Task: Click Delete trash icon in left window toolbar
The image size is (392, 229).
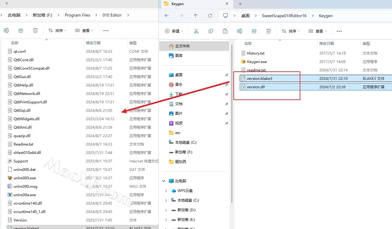Action: pyautogui.click(x=35, y=30)
